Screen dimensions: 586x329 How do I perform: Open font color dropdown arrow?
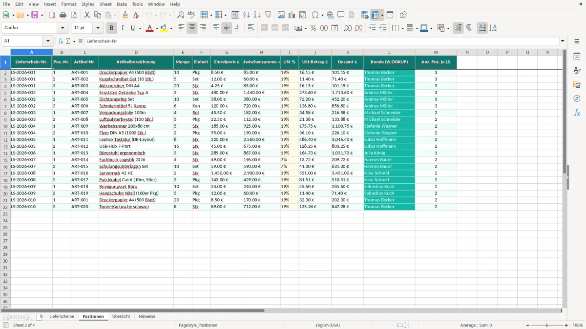(157, 28)
